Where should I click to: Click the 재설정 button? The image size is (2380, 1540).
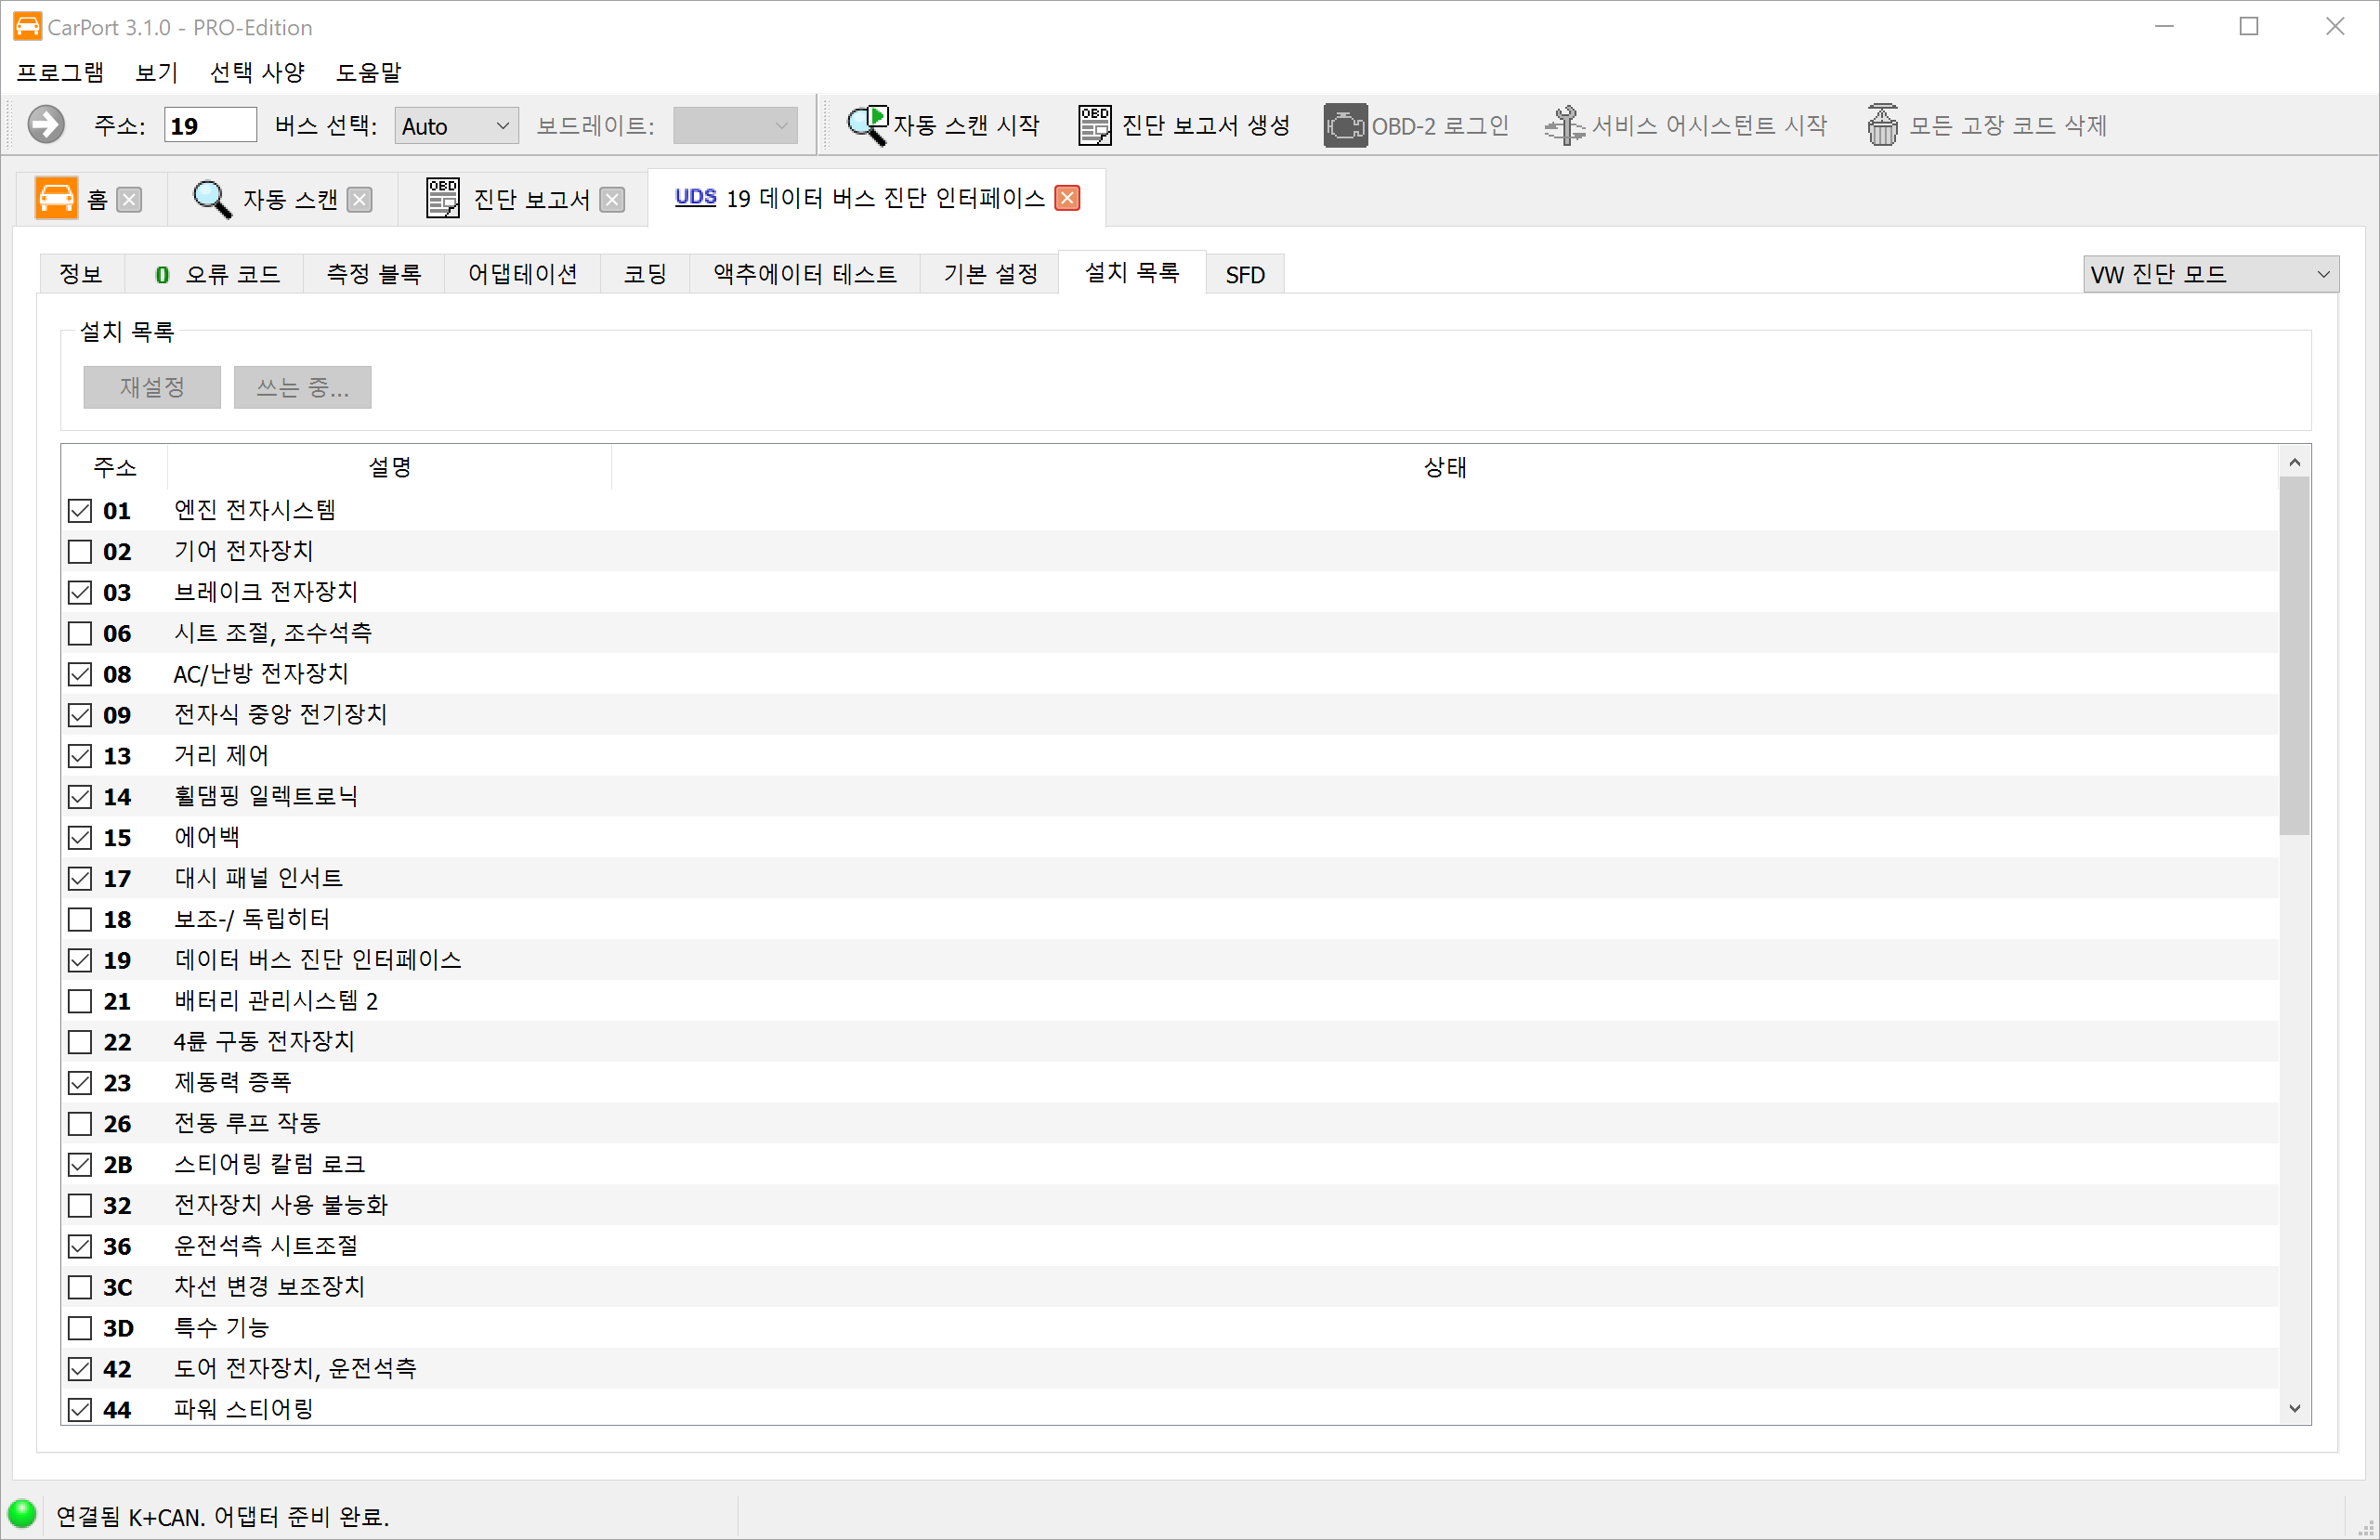152,387
